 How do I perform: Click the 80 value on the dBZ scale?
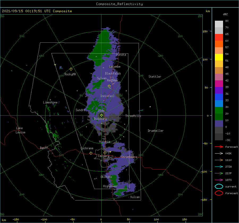tap(227, 21)
